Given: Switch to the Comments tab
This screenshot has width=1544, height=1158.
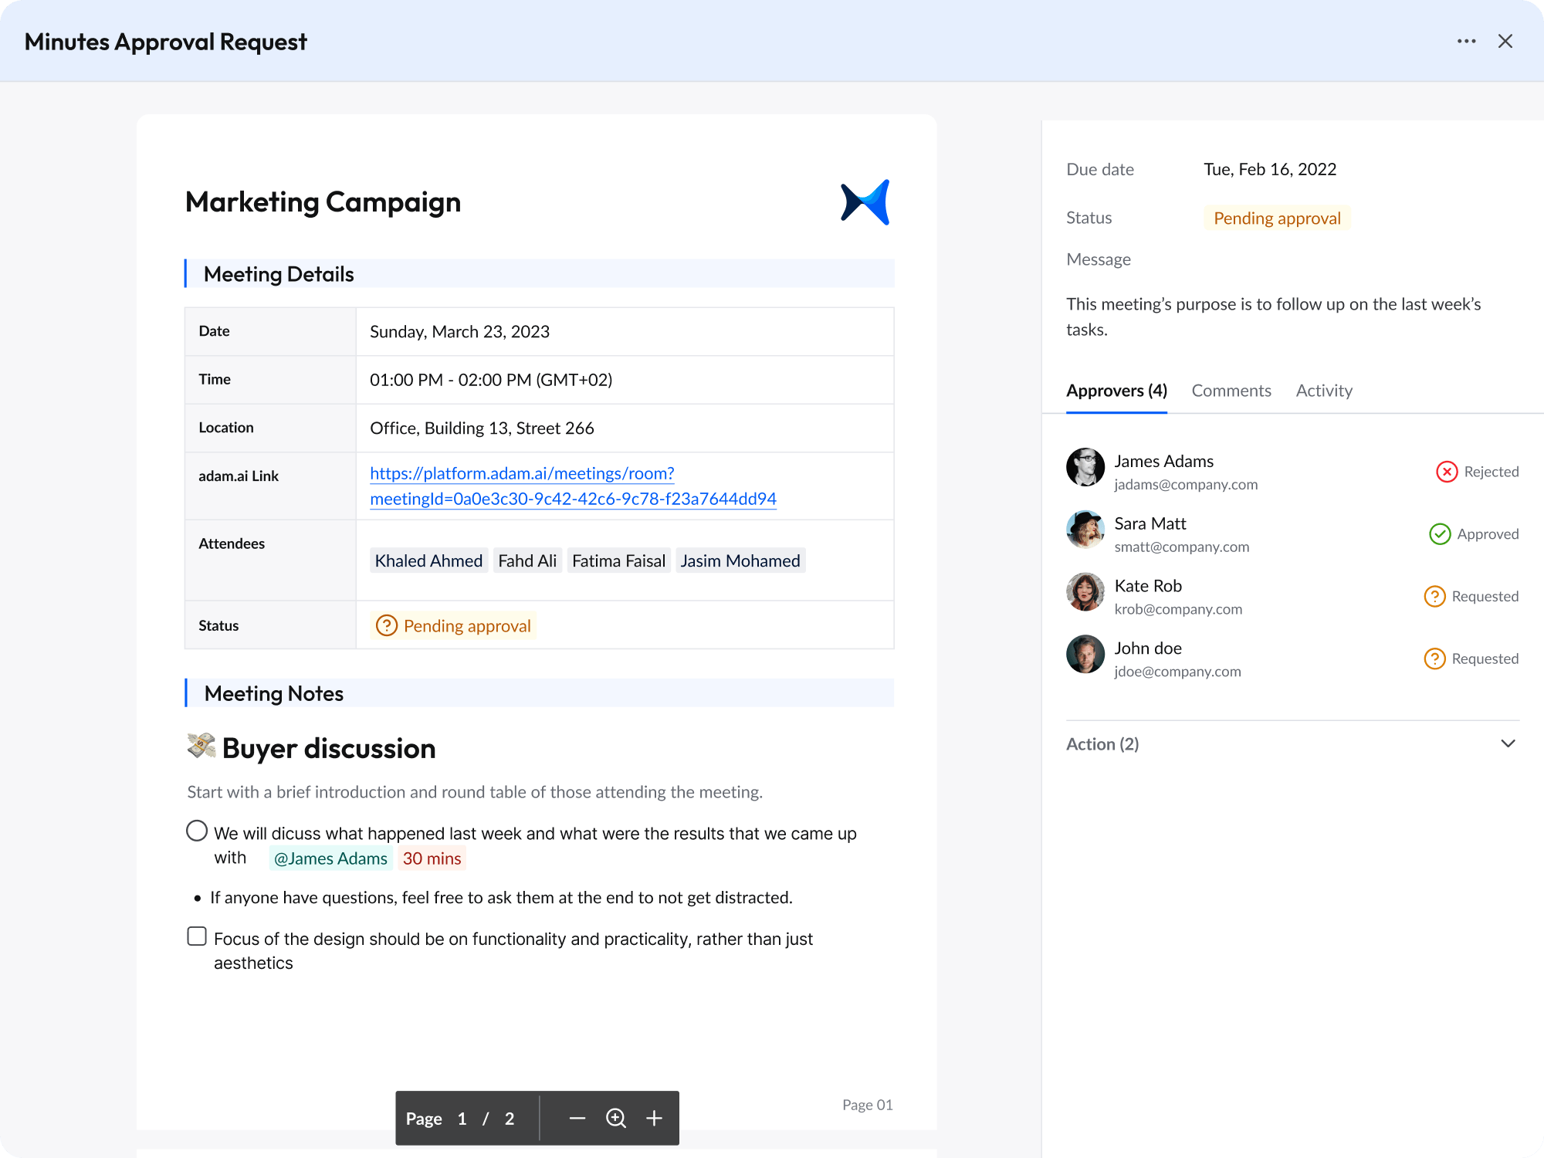Looking at the screenshot, I should click(x=1231, y=391).
